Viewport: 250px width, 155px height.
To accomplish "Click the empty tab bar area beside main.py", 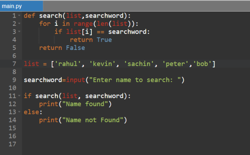I will (147, 6).
